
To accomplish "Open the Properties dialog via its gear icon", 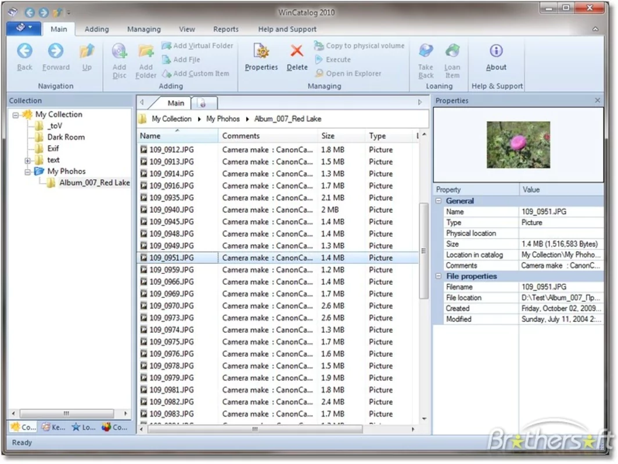I will coord(261,52).
